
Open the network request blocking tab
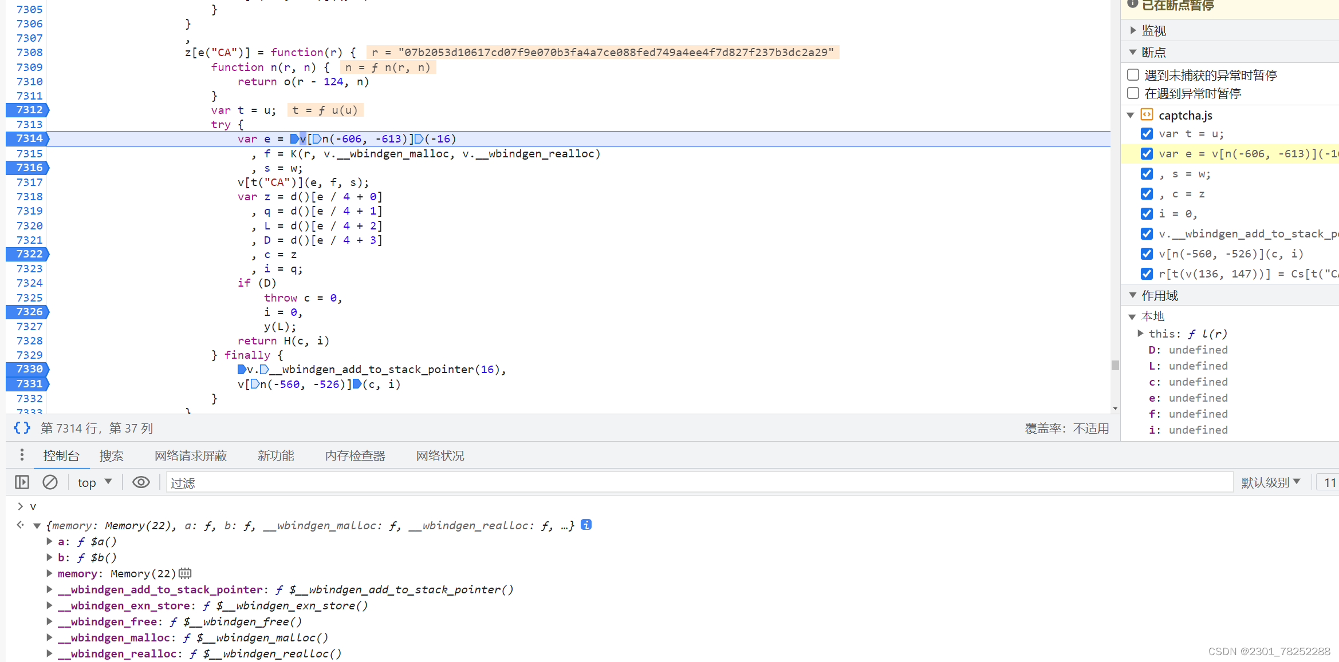(x=191, y=455)
